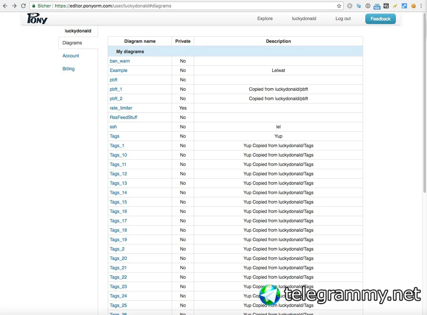Open the Tags_19 diagram

(x=118, y=239)
